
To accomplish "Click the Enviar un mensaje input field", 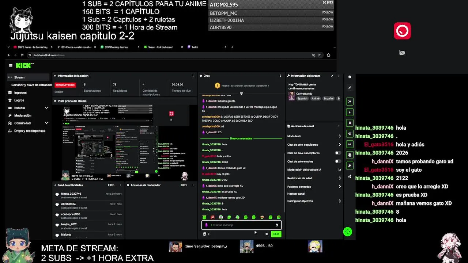I will 241,225.
